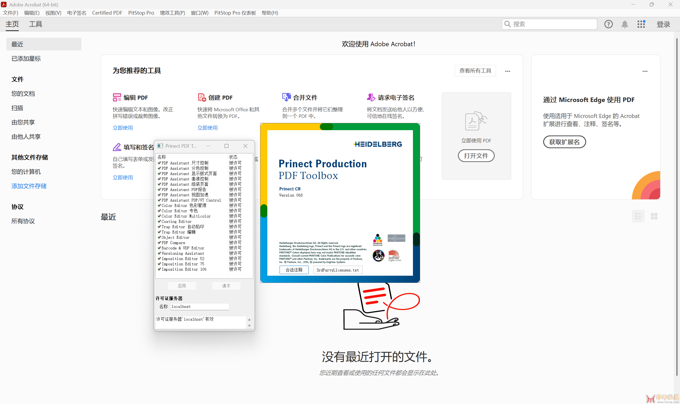Click the localhost license server name field
680x404 pixels.
click(200, 307)
